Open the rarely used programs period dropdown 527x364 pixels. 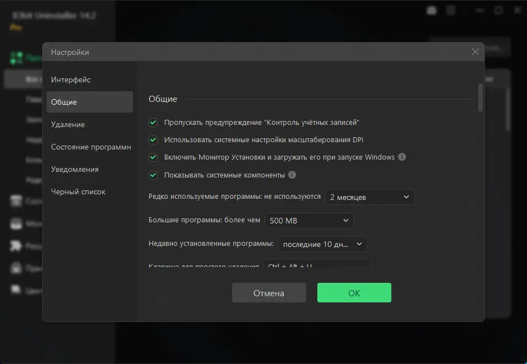click(369, 197)
